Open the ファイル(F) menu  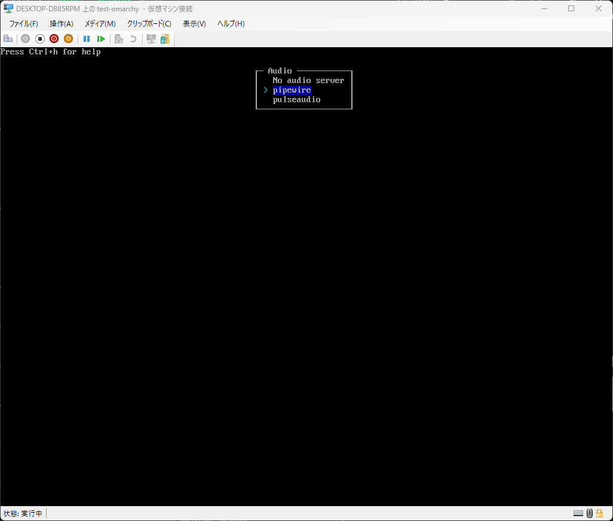(x=23, y=24)
